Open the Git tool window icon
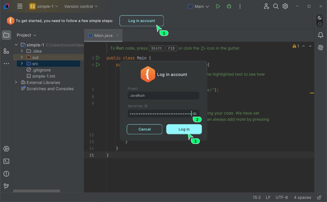Screen dimensions: 327x202 6,186
